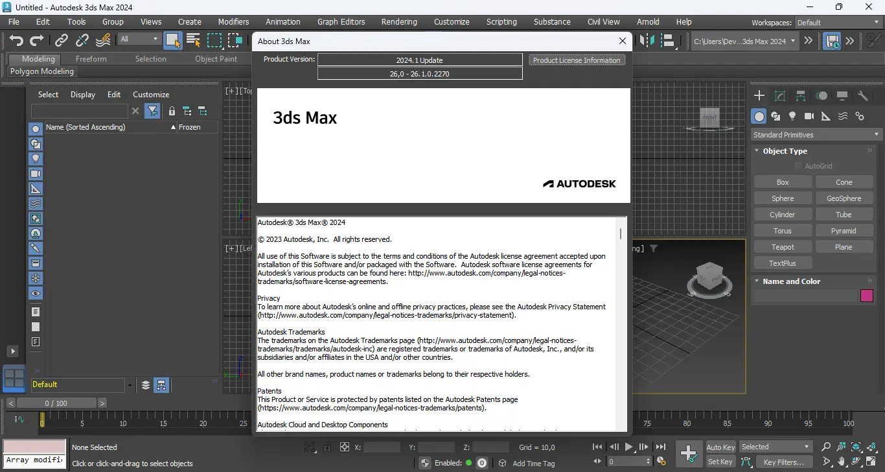Open the Hierarchy panel icon

(801, 96)
